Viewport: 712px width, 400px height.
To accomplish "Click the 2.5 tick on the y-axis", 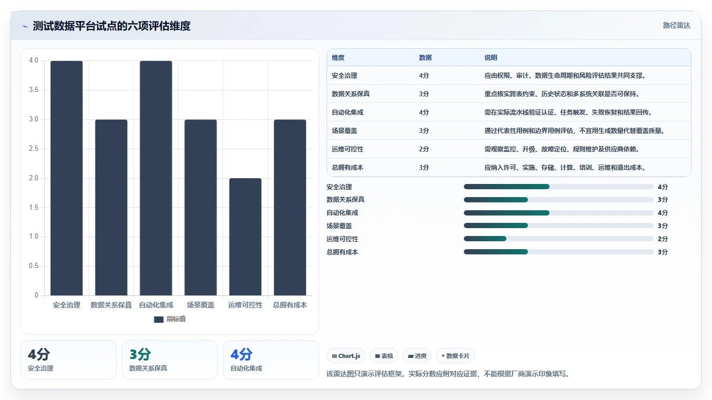I will click(34, 149).
